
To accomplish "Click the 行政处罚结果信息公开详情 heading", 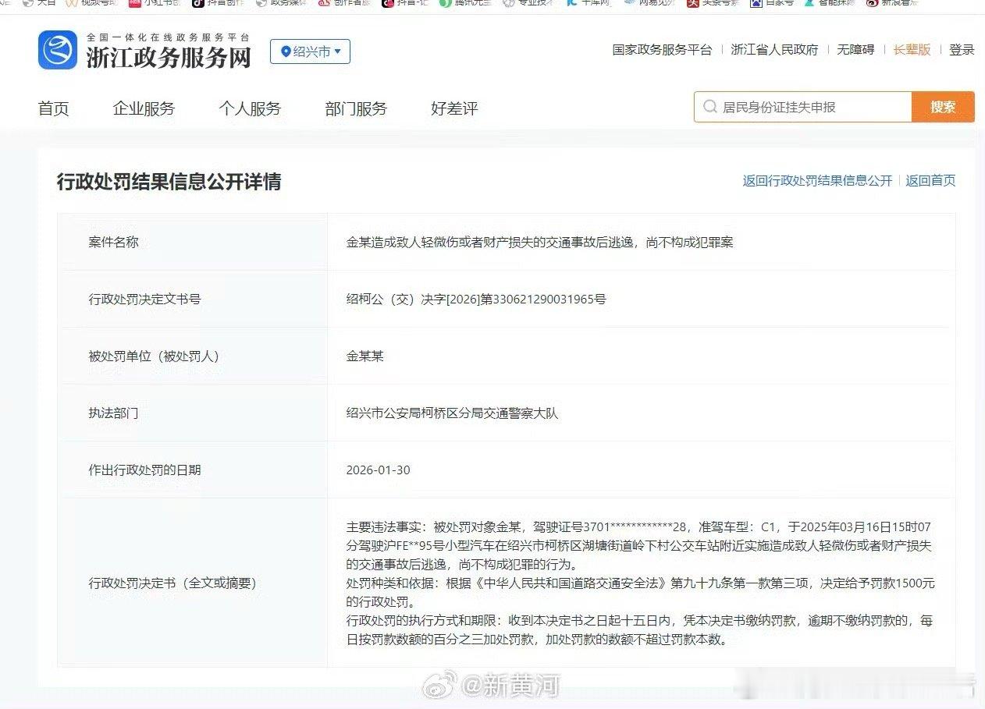I will (169, 182).
